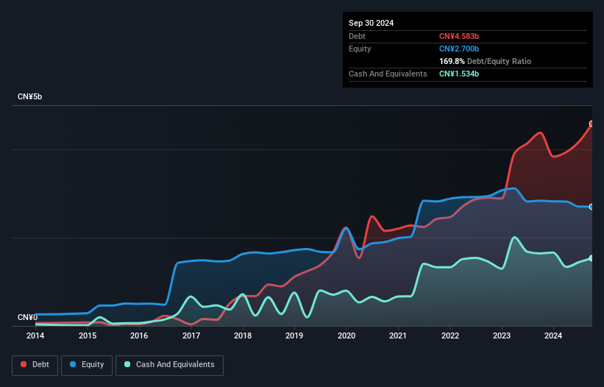
Task: Click the CN¥4.583b debt value
Action: point(459,36)
